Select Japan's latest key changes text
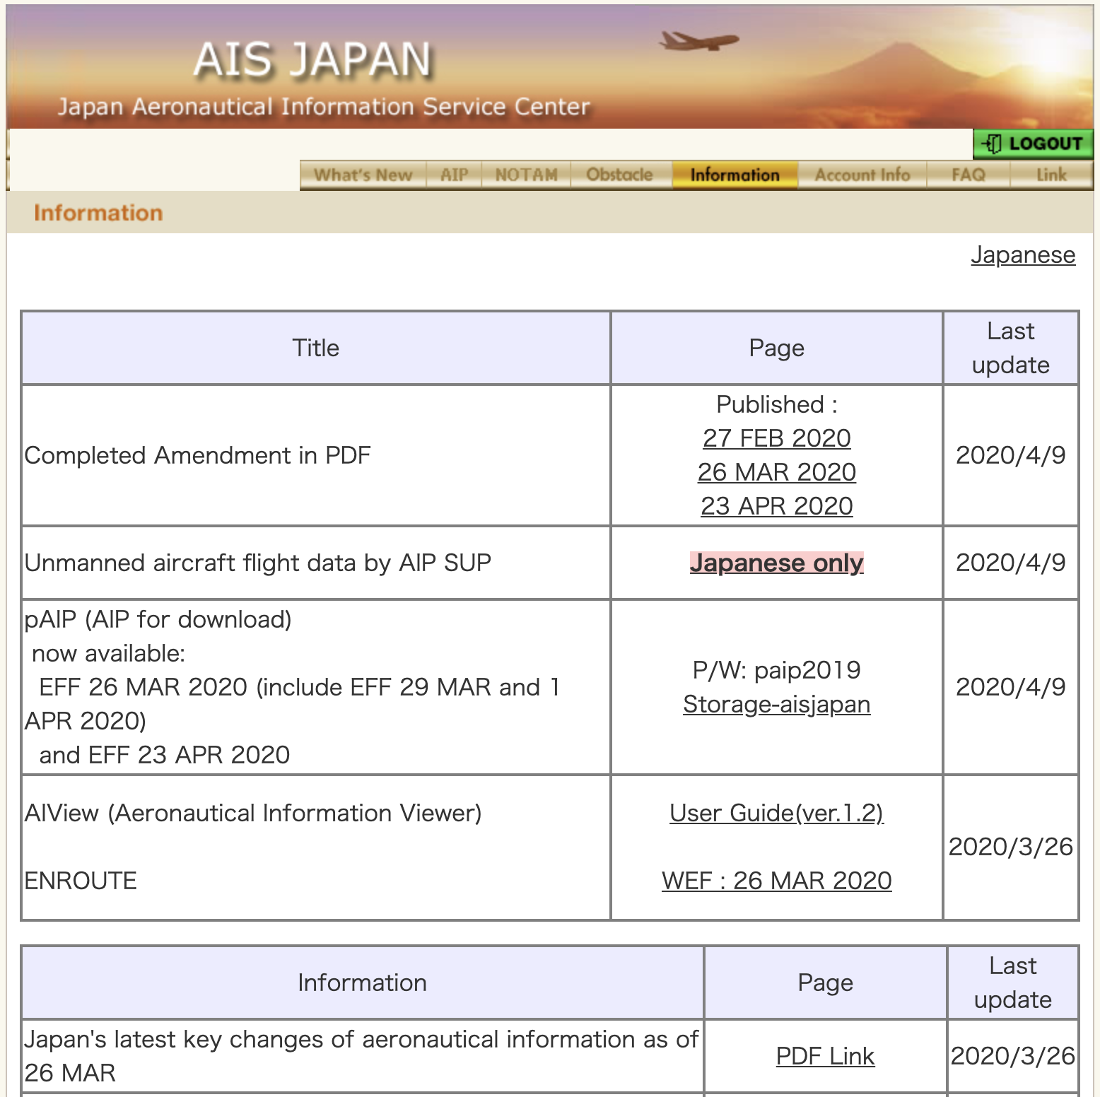1100x1097 pixels. pos(361,1056)
